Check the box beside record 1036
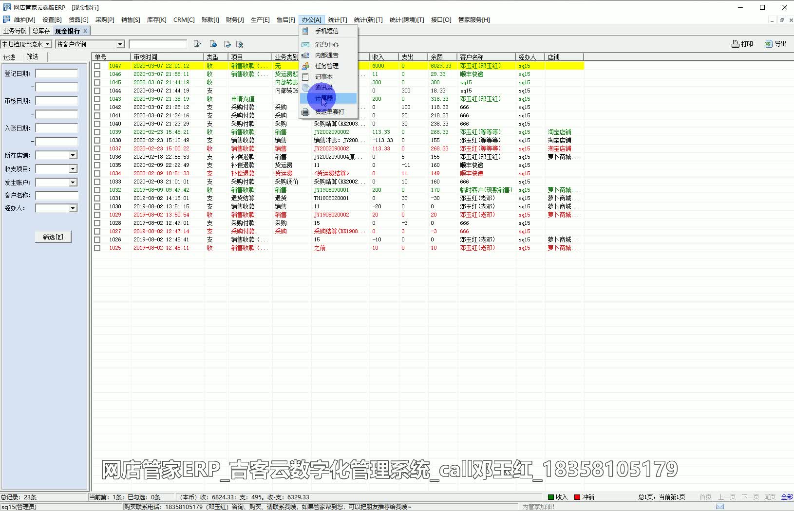 (x=97, y=157)
